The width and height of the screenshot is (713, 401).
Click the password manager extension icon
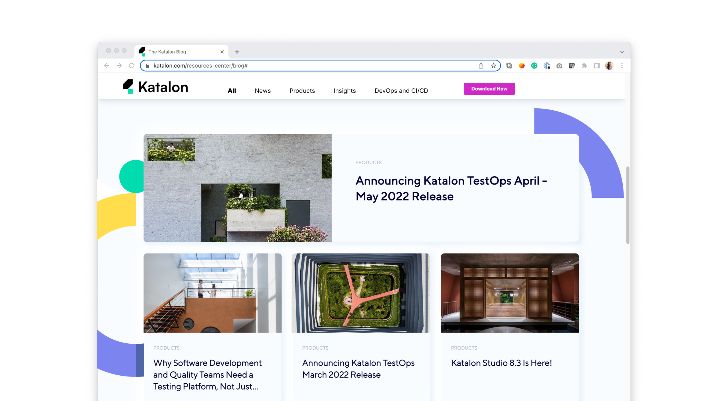coord(547,66)
